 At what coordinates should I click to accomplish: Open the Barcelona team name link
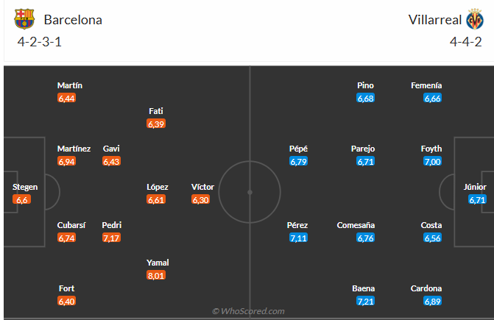click(73, 20)
